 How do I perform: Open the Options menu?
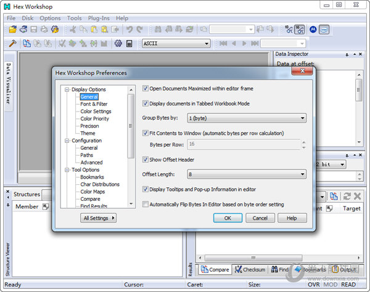(x=50, y=18)
